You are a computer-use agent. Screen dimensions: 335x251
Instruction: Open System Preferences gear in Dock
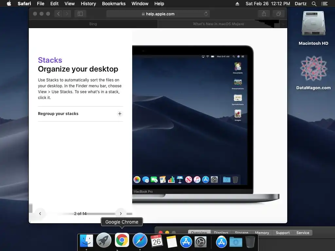pyautogui.click(x=201, y=242)
